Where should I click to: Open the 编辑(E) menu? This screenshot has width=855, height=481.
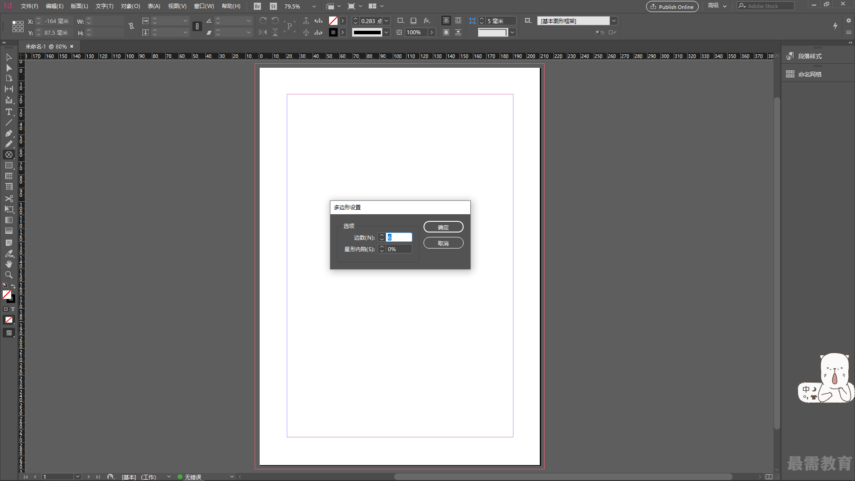(x=54, y=6)
